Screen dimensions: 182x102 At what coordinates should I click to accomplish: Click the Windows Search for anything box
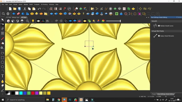pos(25,100)
